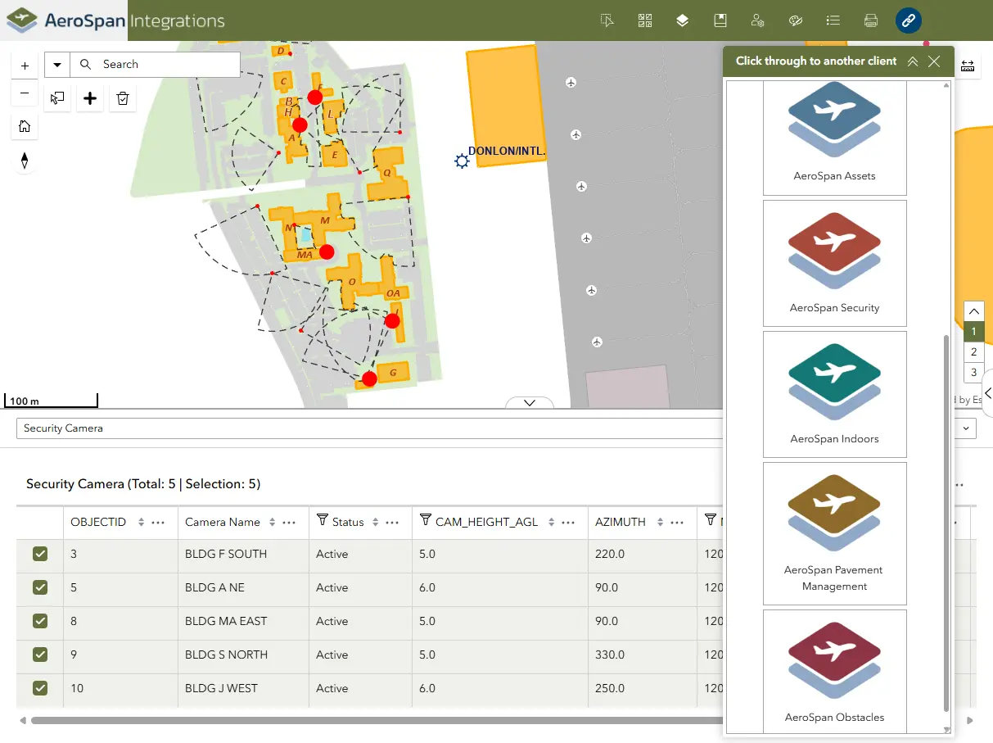Zoom in on the map
Screen dimensions: 993x743
[25, 66]
